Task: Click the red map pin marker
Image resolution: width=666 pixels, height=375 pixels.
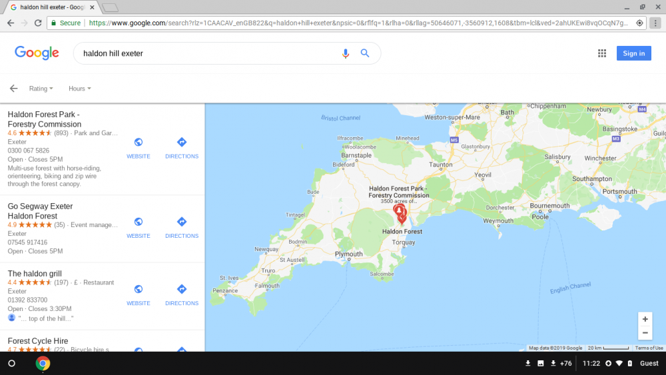Action: pyautogui.click(x=399, y=210)
